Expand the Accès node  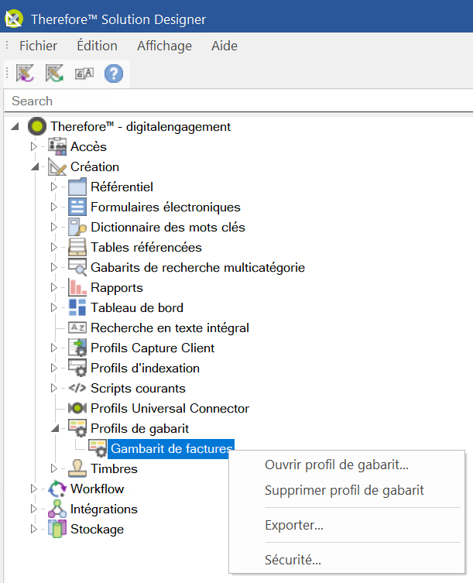click(34, 147)
